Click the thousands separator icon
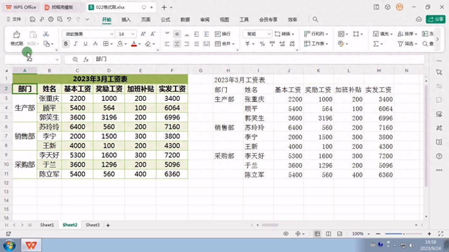Image resolution: width=449 pixels, height=252 pixels. point(272,44)
